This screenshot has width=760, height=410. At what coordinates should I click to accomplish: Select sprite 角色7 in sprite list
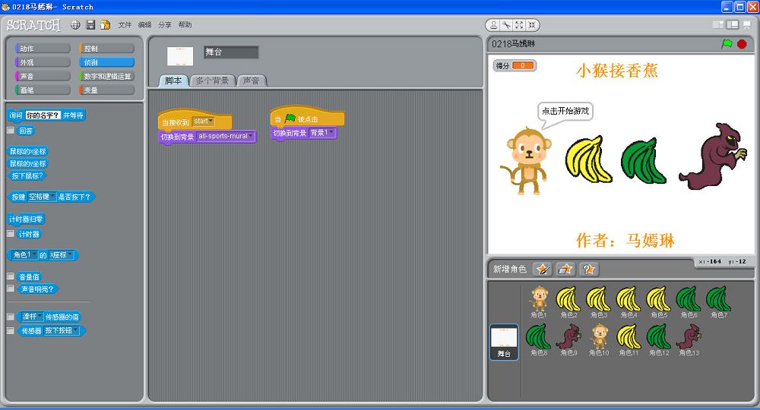718,301
